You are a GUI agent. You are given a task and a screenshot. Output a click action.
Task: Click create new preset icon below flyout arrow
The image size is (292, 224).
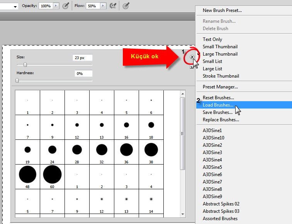point(192,67)
